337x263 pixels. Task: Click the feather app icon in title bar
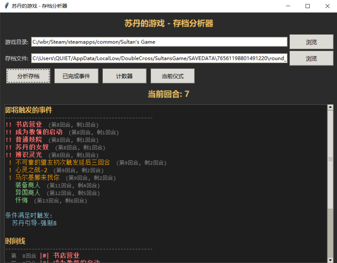[x=7, y=6]
